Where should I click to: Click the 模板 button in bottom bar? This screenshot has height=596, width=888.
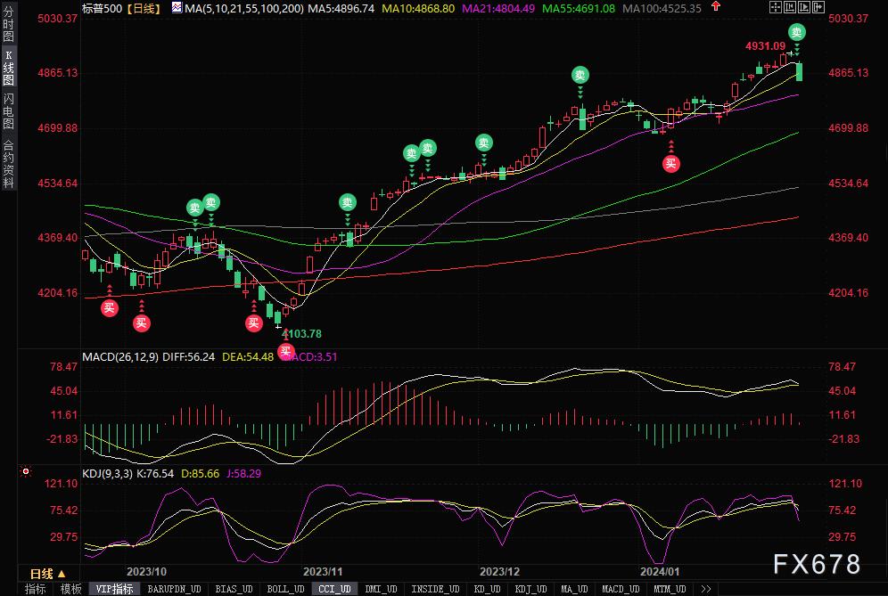70,589
